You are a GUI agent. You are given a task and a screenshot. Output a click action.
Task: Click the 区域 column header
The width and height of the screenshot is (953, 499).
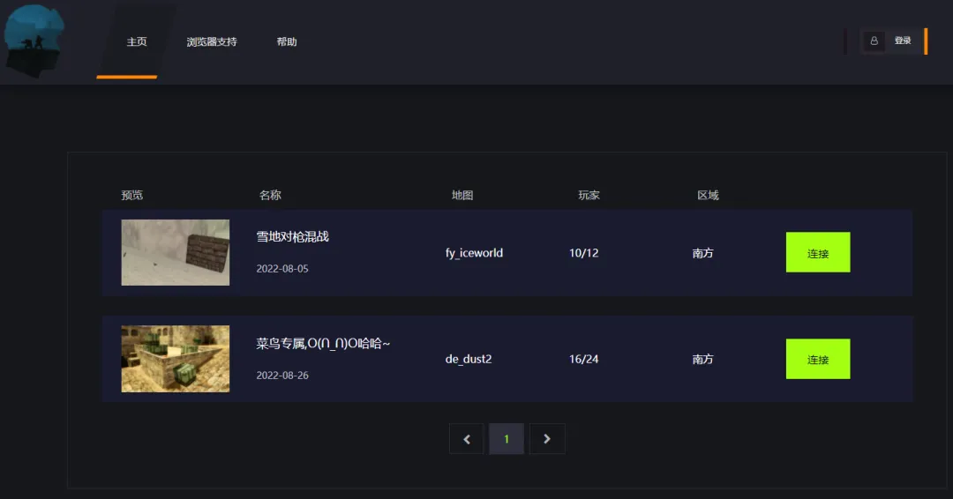[708, 195]
